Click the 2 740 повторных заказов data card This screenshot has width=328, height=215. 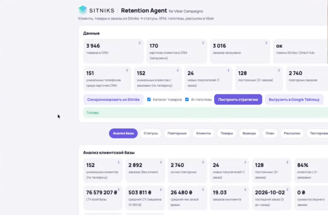307,78
